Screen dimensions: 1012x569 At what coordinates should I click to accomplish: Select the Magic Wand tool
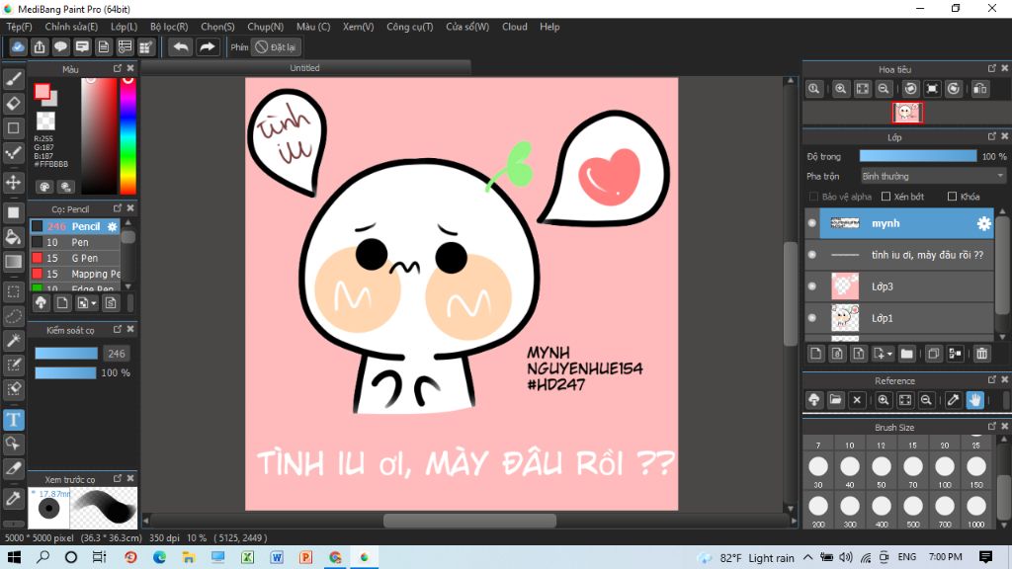(x=14, y=341)
